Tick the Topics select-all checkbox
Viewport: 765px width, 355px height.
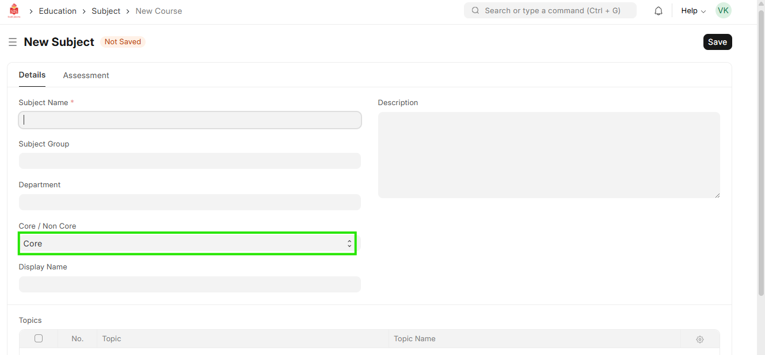click(x=39, y=338)
